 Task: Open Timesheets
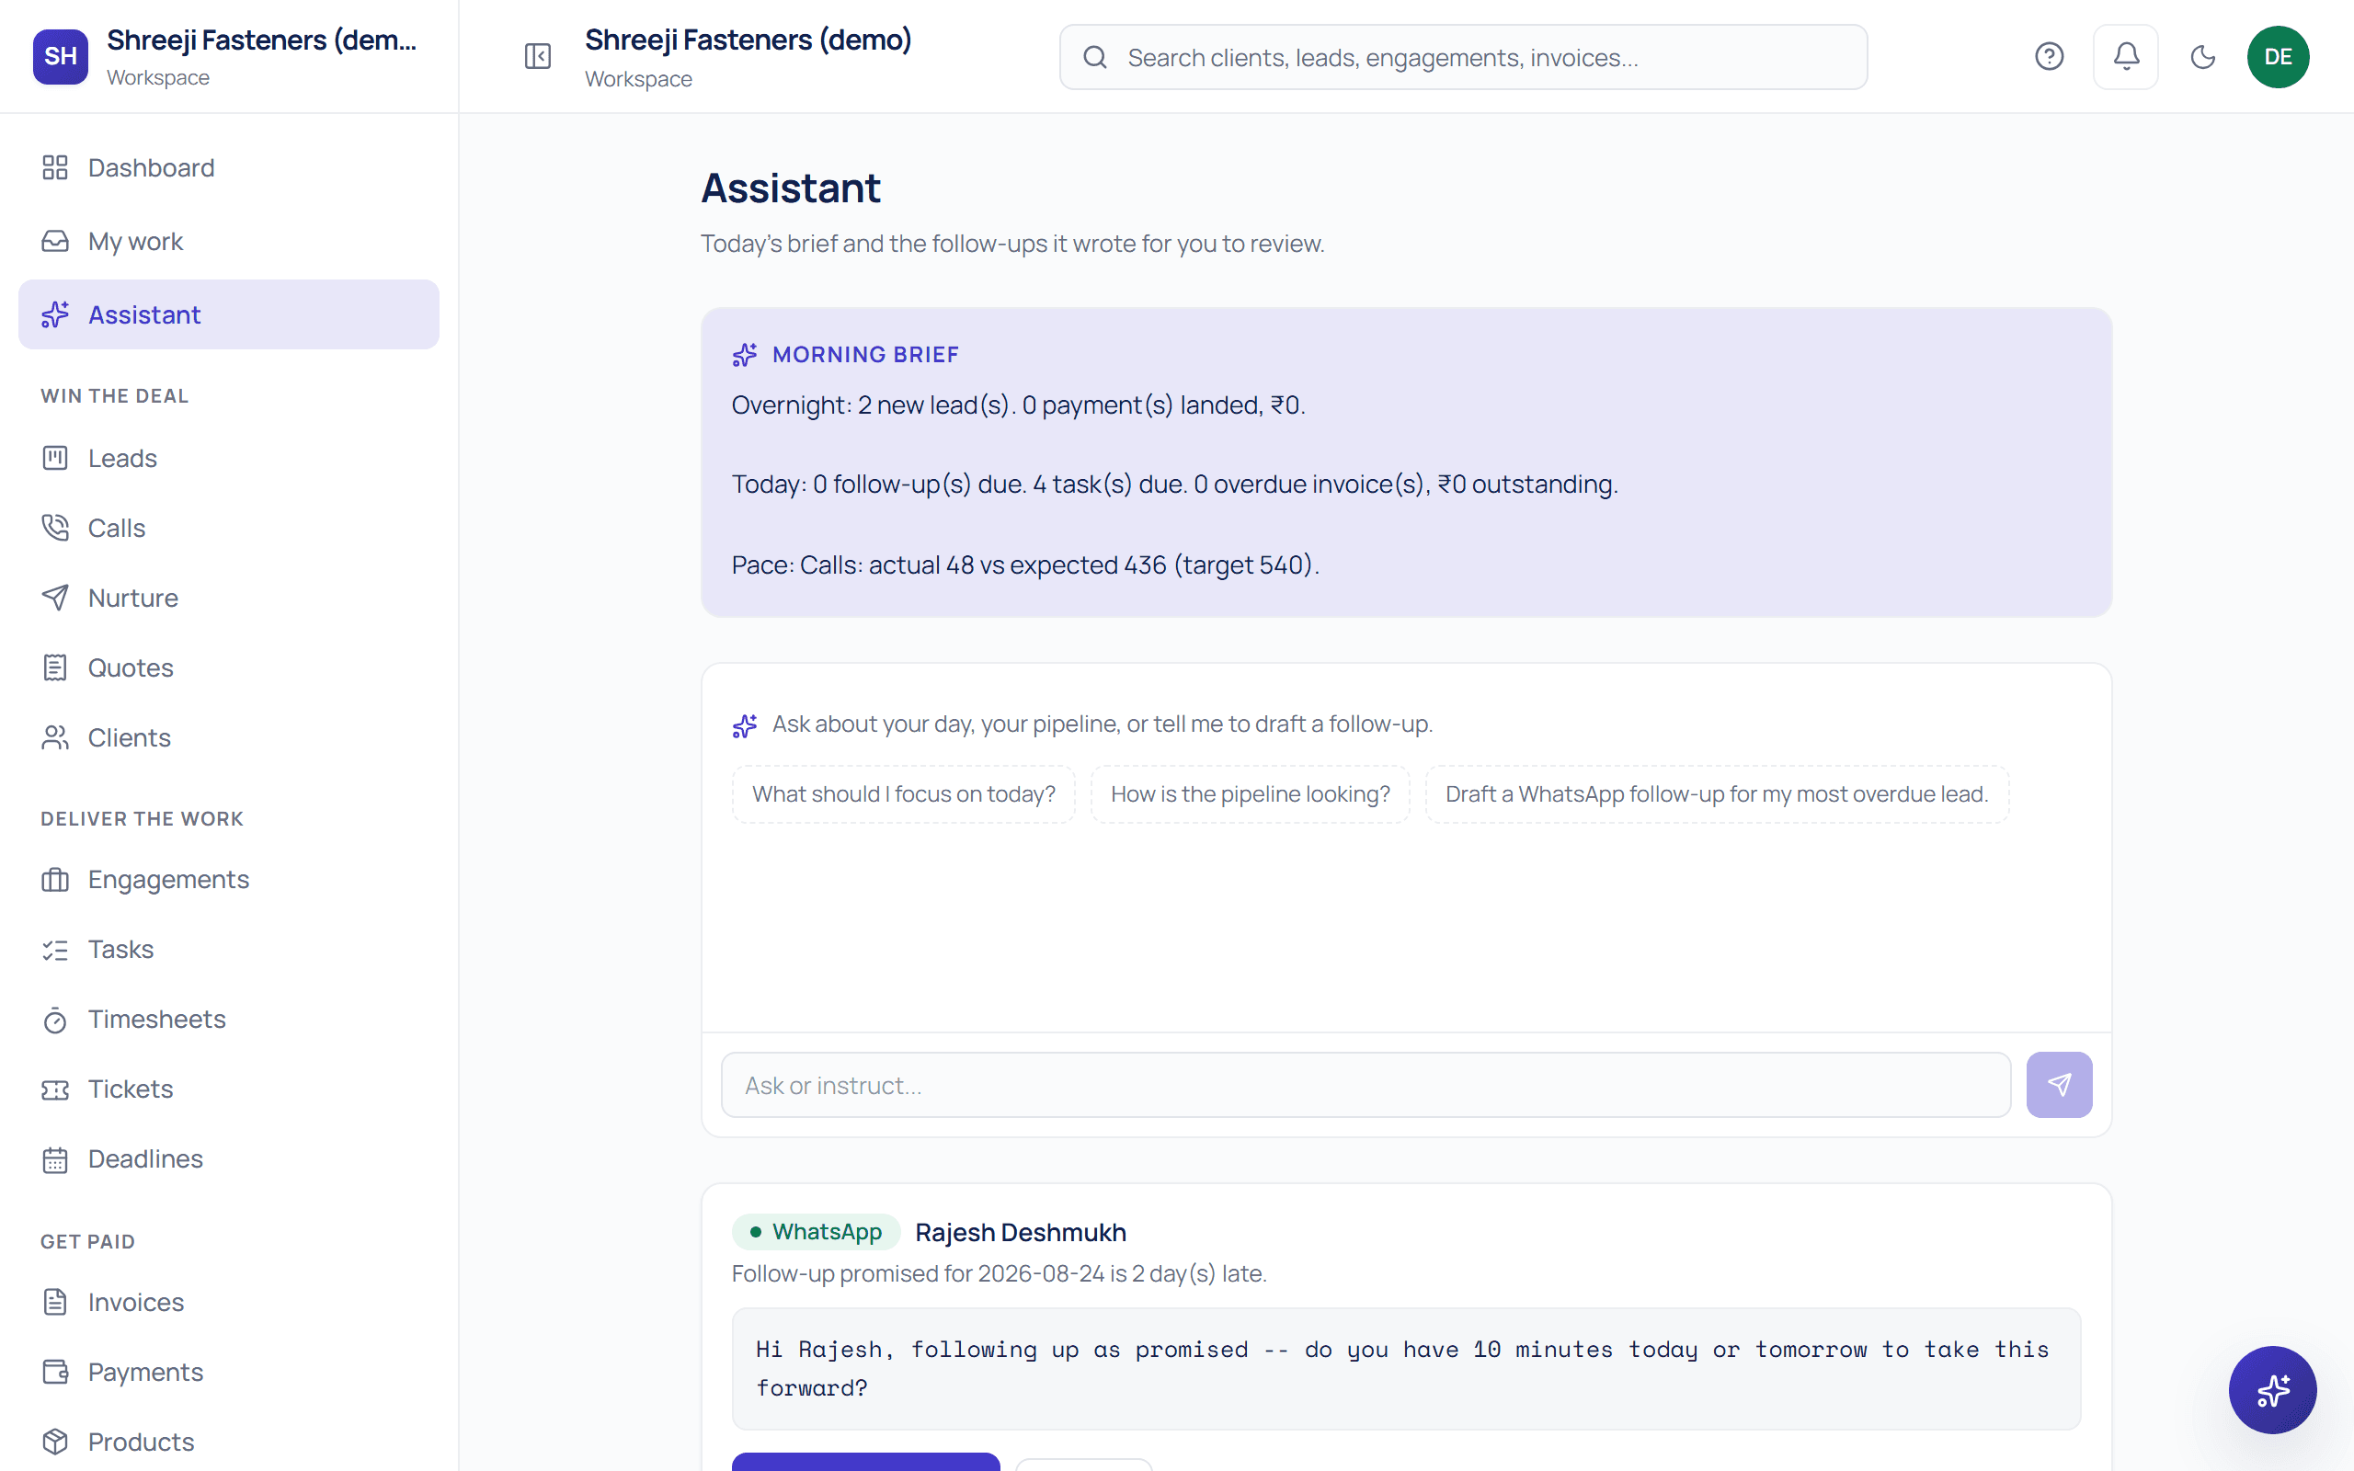[x=229, y=1020]
